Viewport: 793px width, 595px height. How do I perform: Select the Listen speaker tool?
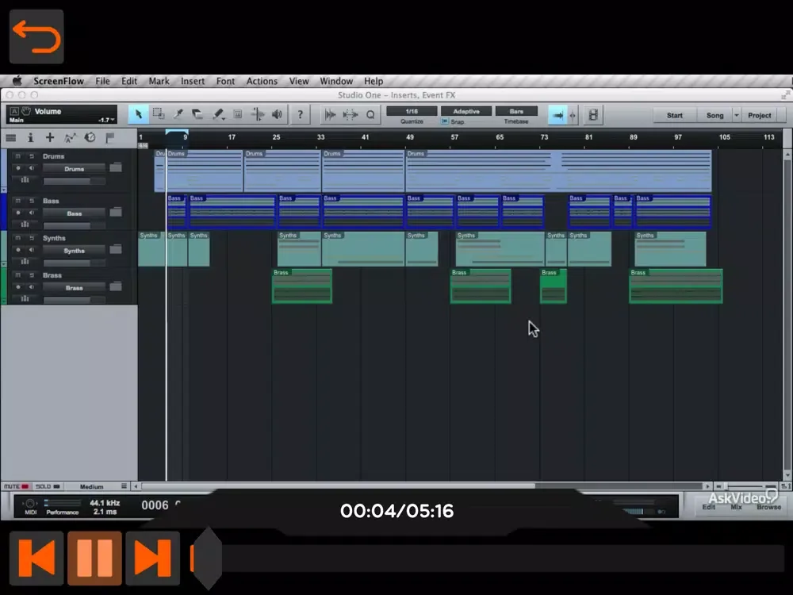(x=277, y=114)
